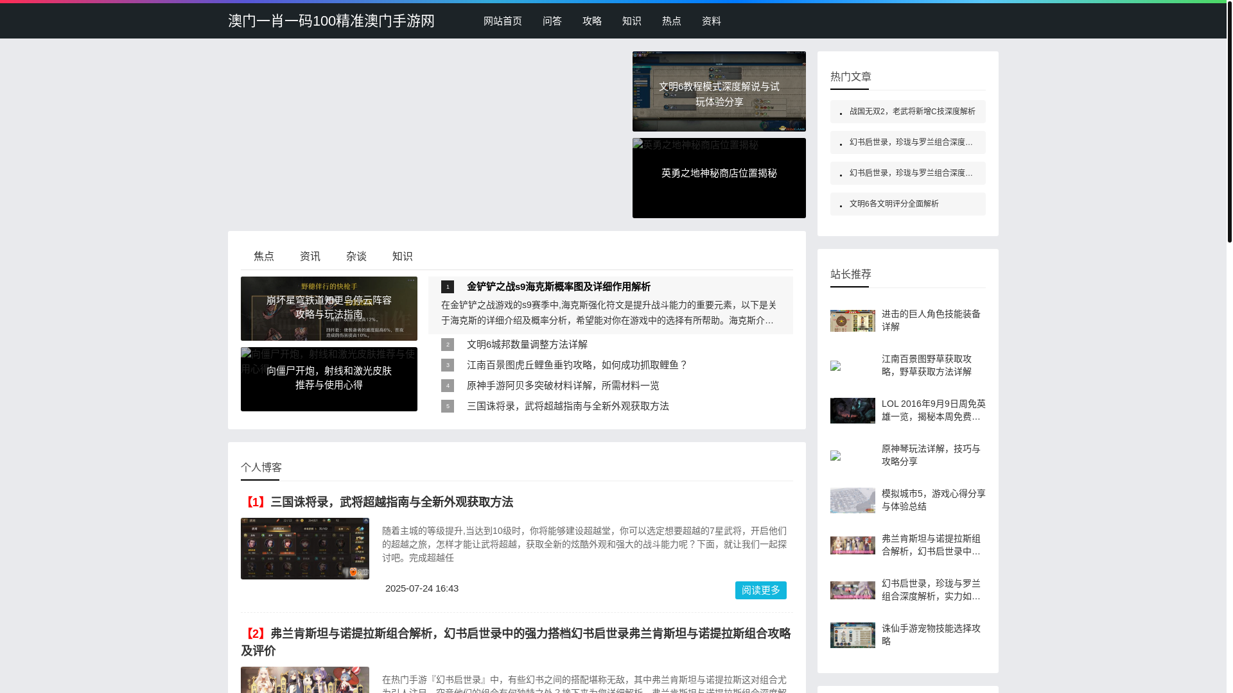Image resolution: width=1233 pixels, height=693 pixels.
Task: Click the 热门文章 section heading
Action: point(850,76)
